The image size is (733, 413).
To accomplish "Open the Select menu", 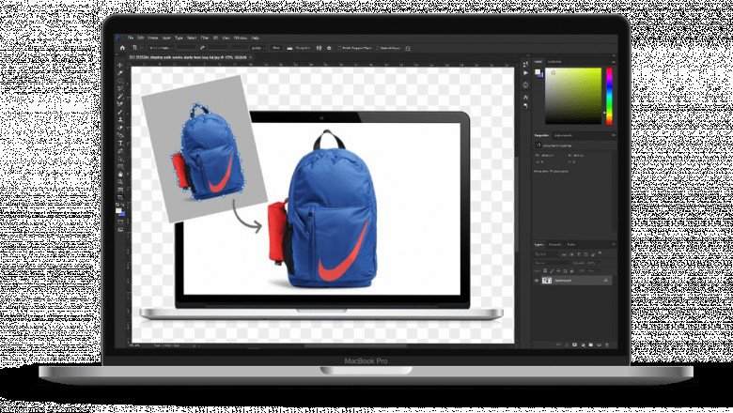I will 192,38.
